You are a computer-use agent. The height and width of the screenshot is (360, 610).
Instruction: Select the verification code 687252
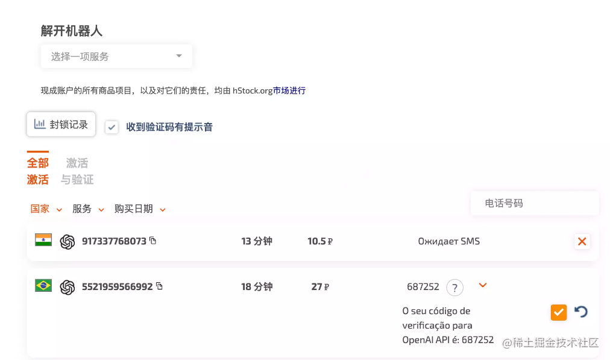423,287
